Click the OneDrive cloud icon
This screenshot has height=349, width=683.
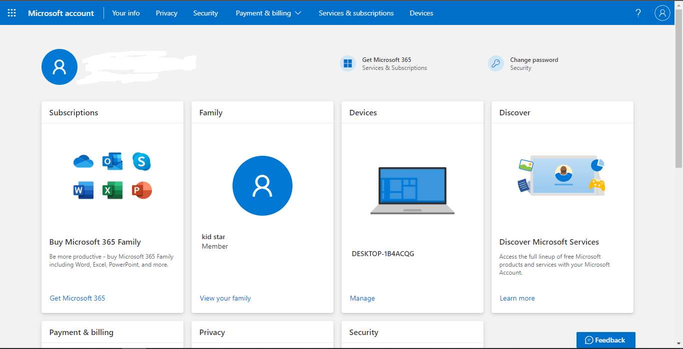[x=83, y=161]
